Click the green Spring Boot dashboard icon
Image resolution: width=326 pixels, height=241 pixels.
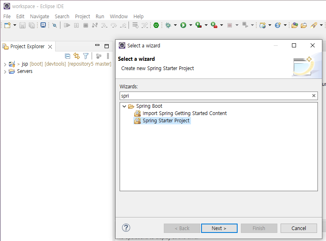[156, 26]
